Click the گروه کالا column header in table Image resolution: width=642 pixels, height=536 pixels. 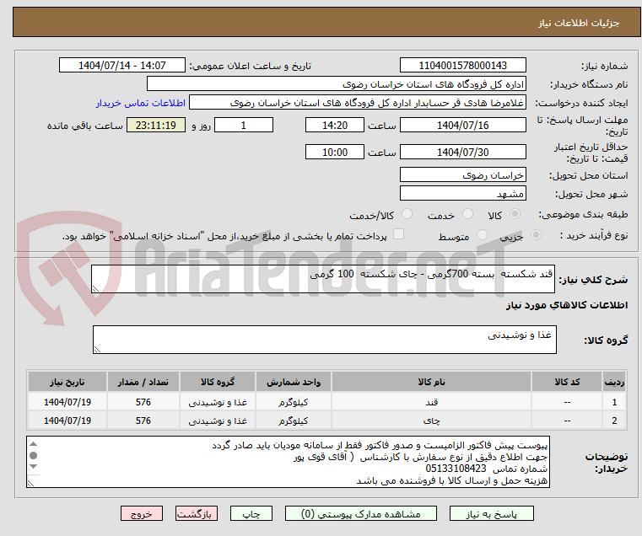(x=218, y=382)
